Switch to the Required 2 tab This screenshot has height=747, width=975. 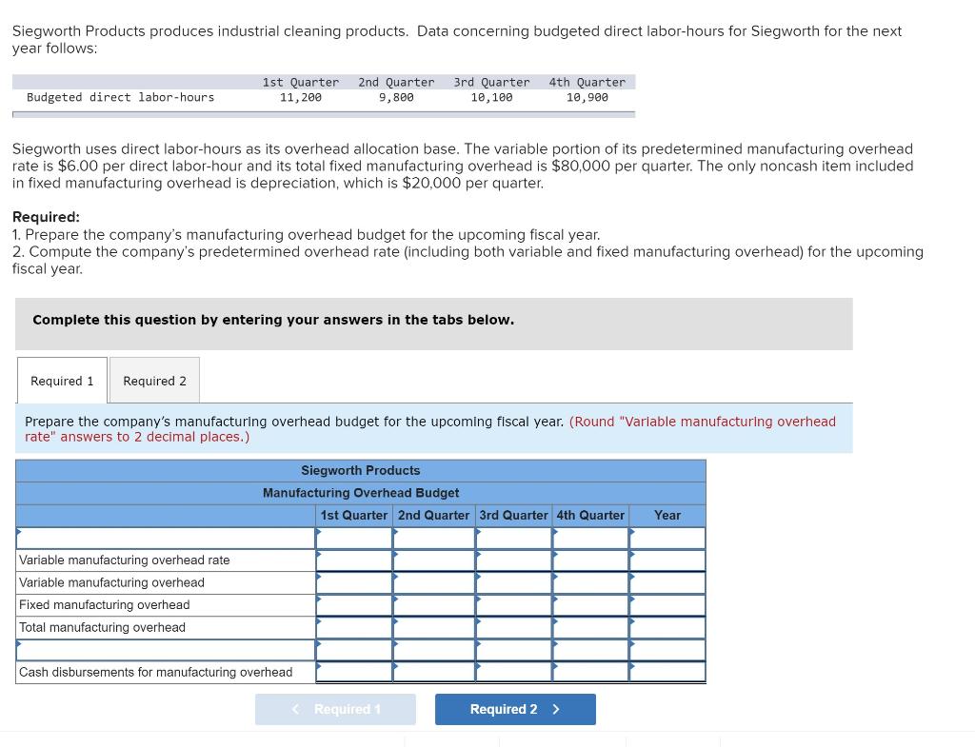(154, 380)
